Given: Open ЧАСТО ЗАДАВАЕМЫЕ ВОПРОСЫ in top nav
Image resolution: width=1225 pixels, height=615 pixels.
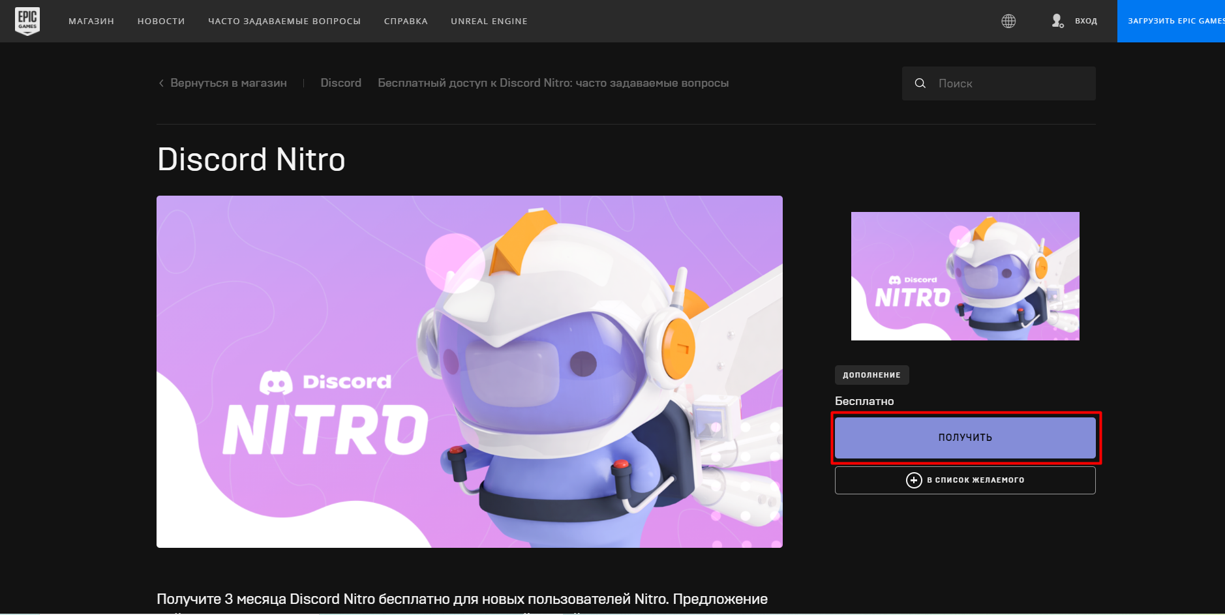Looking at the screenshot, I should point(284,21).
